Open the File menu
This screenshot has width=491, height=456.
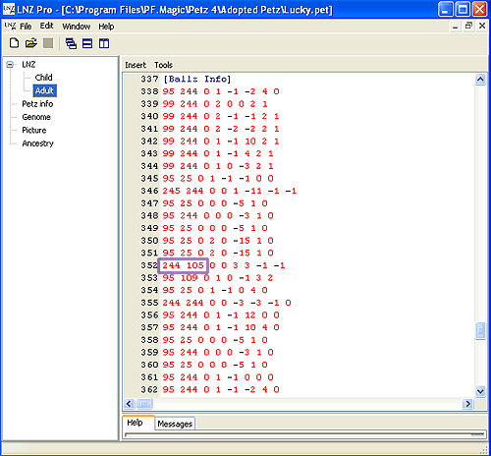(26, 27)
